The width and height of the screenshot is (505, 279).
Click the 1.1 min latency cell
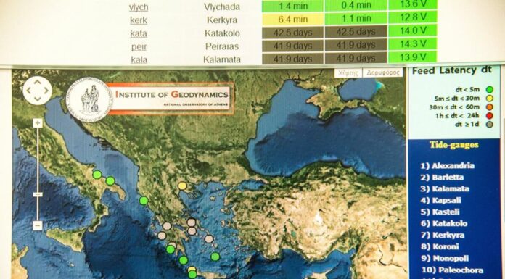tap(356, 19)
